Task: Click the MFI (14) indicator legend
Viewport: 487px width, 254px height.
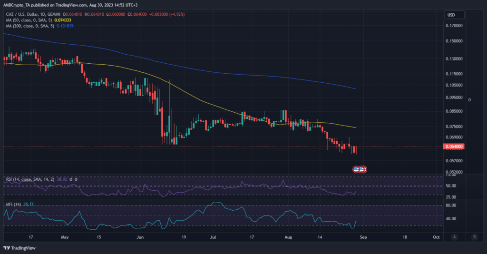Action: [x=13, y=205]
